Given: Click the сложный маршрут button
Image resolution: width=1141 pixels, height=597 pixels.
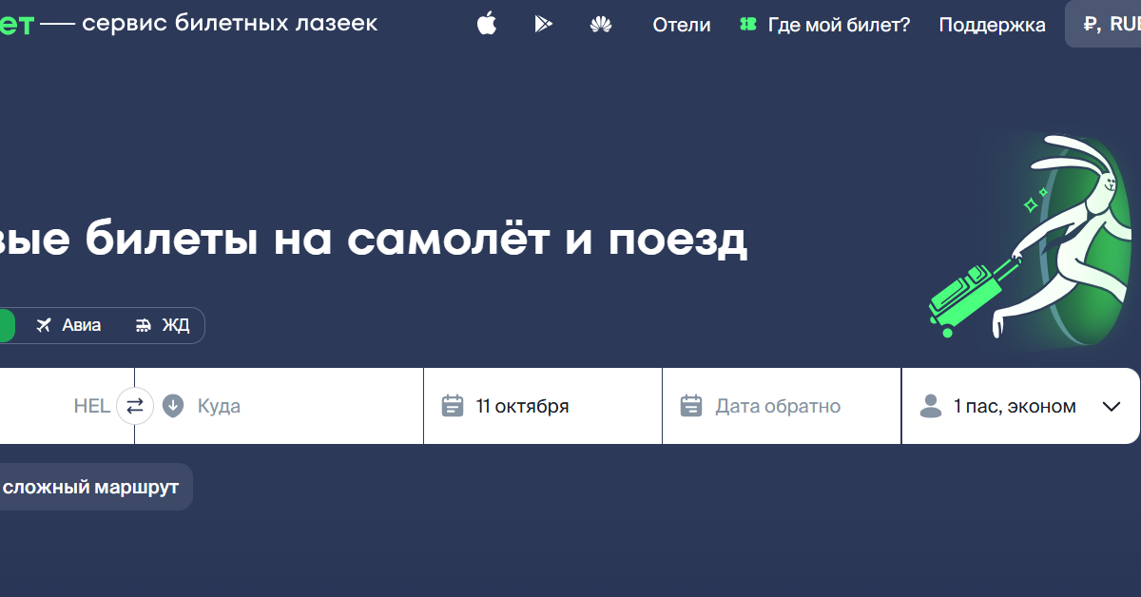Looking at the screenshot, I should 90,488.
